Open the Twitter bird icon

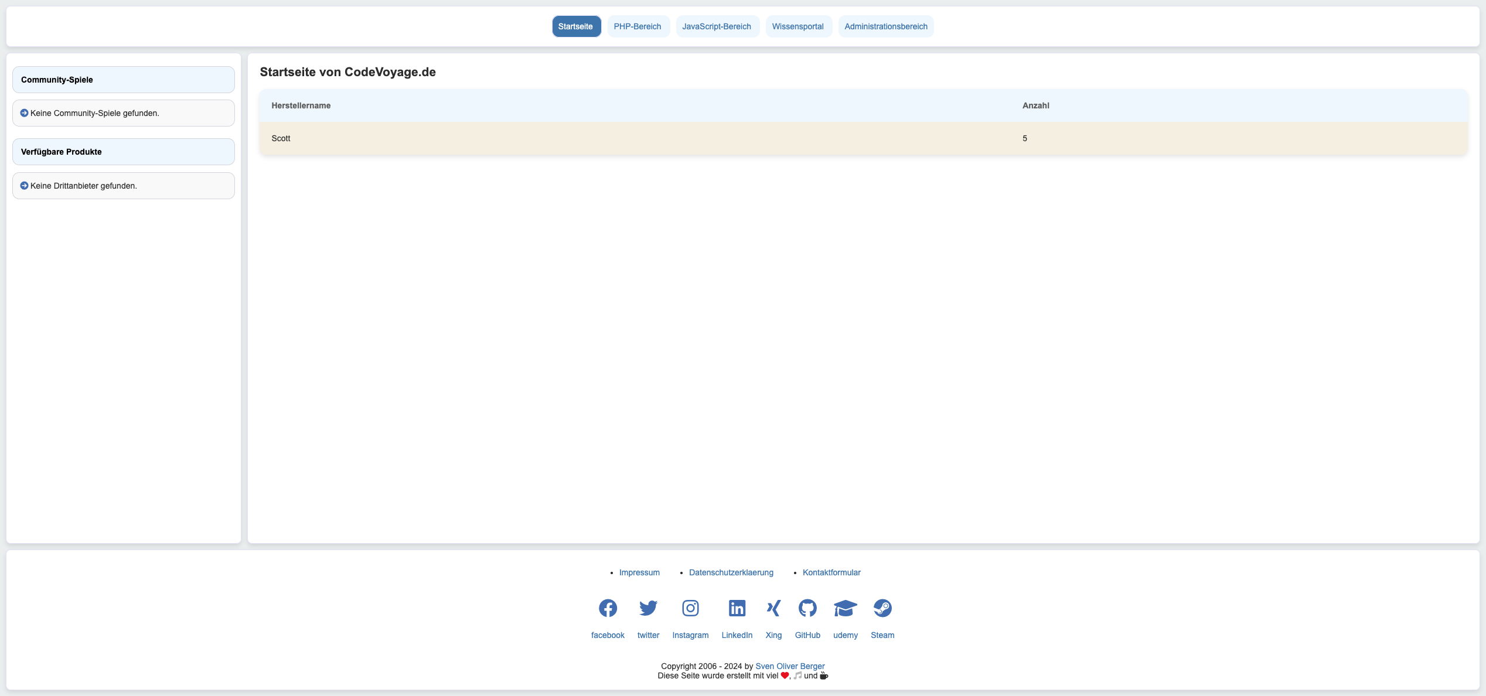pos(648,608)
